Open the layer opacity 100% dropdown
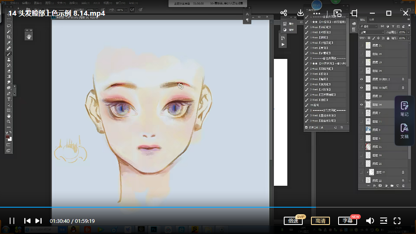Image resolution: width=416 pixels, height=234 pixels. 408,33
